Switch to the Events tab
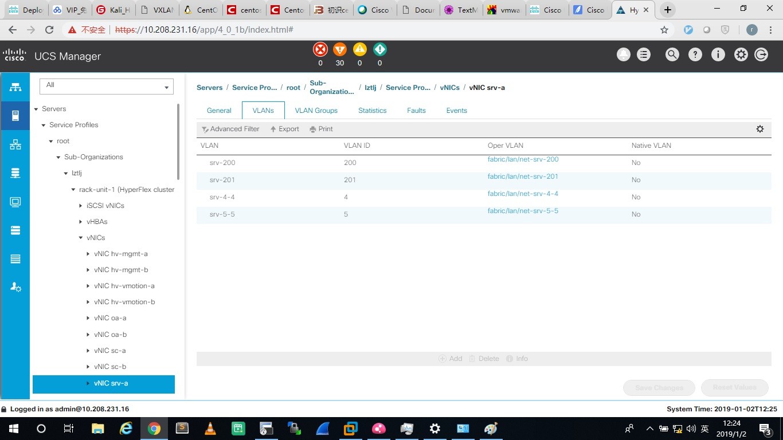Viewport: 783px width, 440px height. tap(457, 111)
